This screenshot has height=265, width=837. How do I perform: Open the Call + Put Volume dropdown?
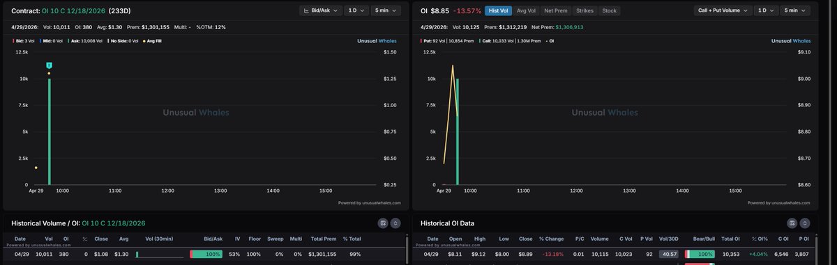pyautogui.click(x=723, y=10)
